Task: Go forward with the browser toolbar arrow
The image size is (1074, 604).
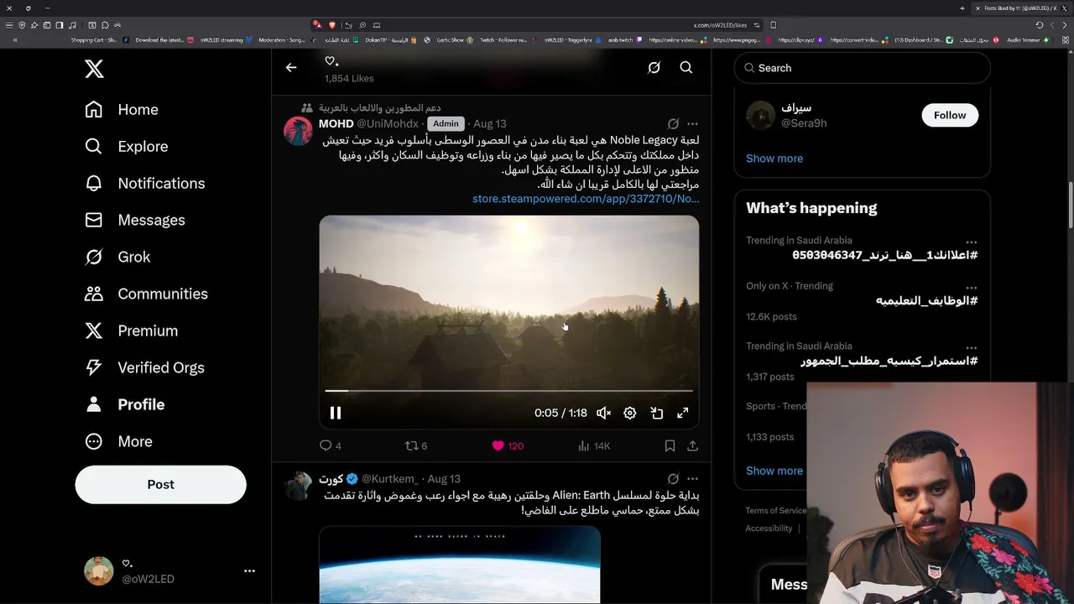Action: 1052,25
